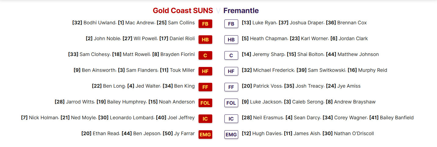The width and height of the screenshot is (437, 147).
Task: Click the red FB badge for Gold Coast
Action: [205, 24]
